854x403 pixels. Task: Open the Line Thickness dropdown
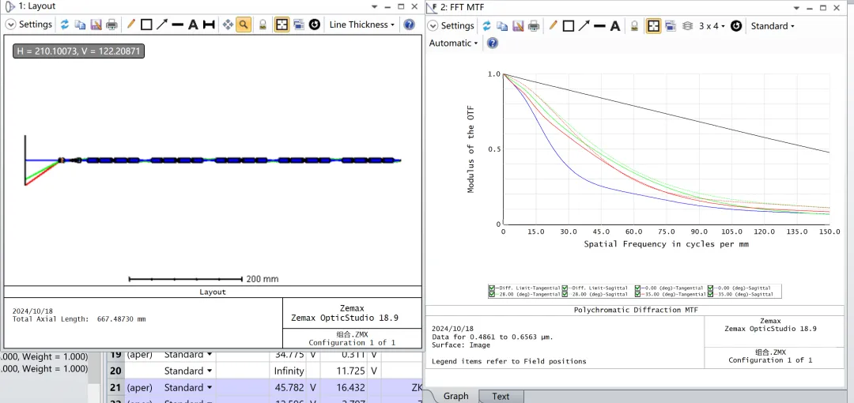click(362, 24)
